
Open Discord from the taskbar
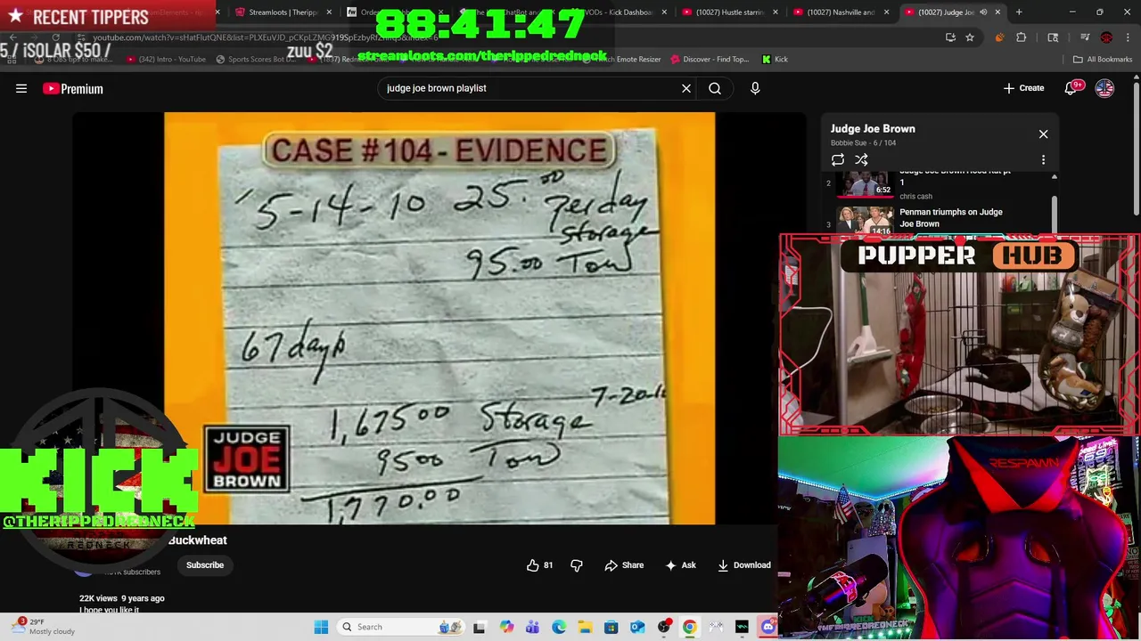pos(768,627)
